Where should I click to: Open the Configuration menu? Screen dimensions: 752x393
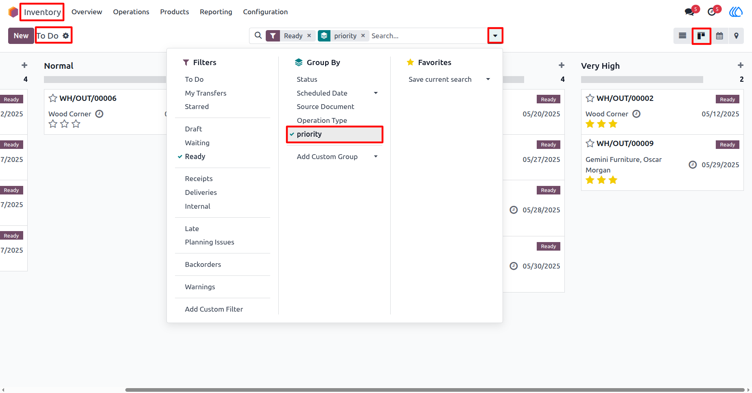(x=265, y=12)
